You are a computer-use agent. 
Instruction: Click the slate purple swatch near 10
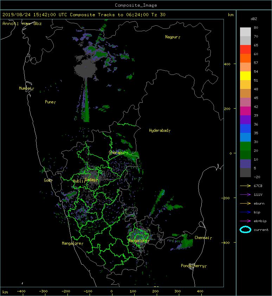point(245,163)
